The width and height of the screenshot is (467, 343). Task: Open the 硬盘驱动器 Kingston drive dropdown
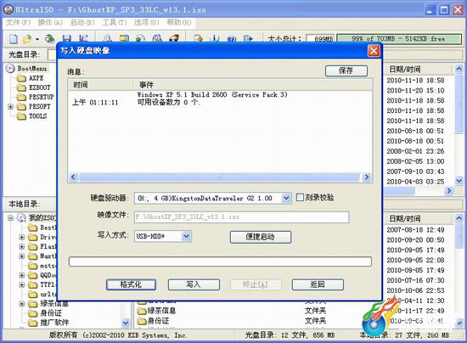(x=286, y=198)
